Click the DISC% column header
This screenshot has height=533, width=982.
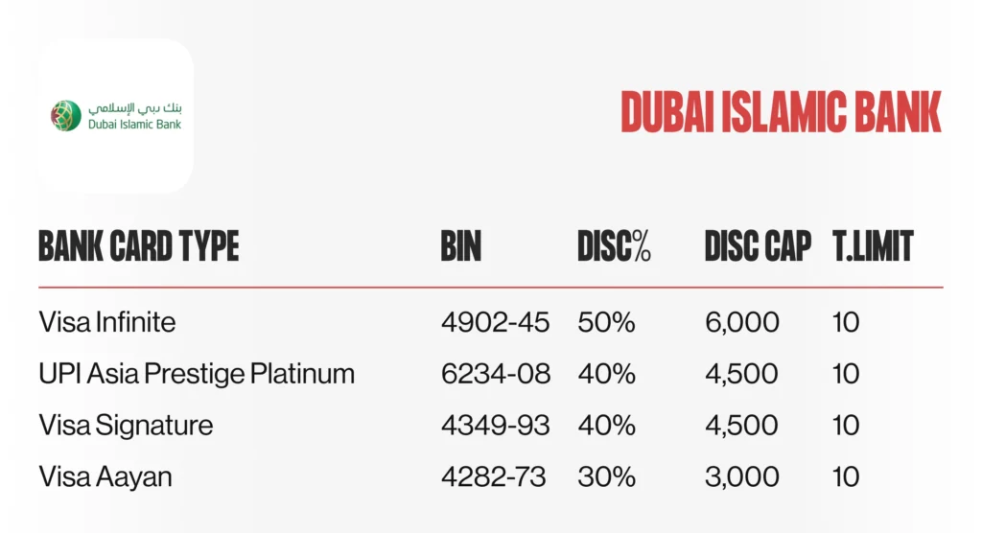(614, 246)
